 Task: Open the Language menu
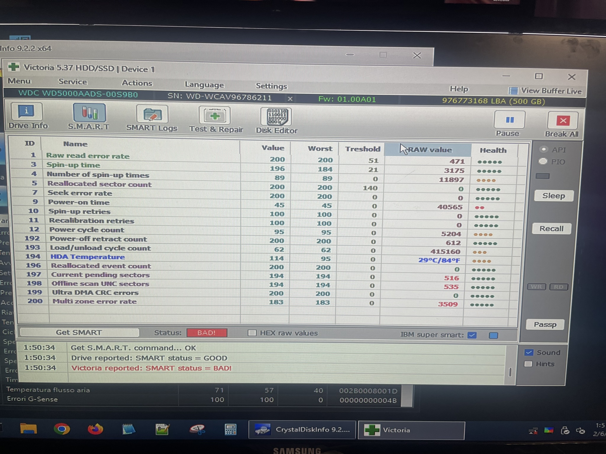click(x=204, y=85)
